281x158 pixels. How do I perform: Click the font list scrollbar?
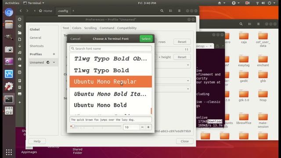(x=151, y=111)
